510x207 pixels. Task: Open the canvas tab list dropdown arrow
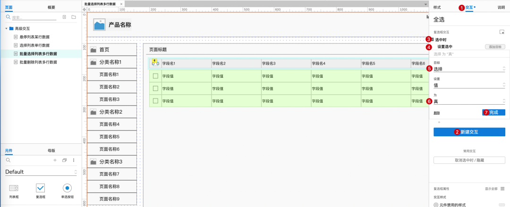pos(426,4)
